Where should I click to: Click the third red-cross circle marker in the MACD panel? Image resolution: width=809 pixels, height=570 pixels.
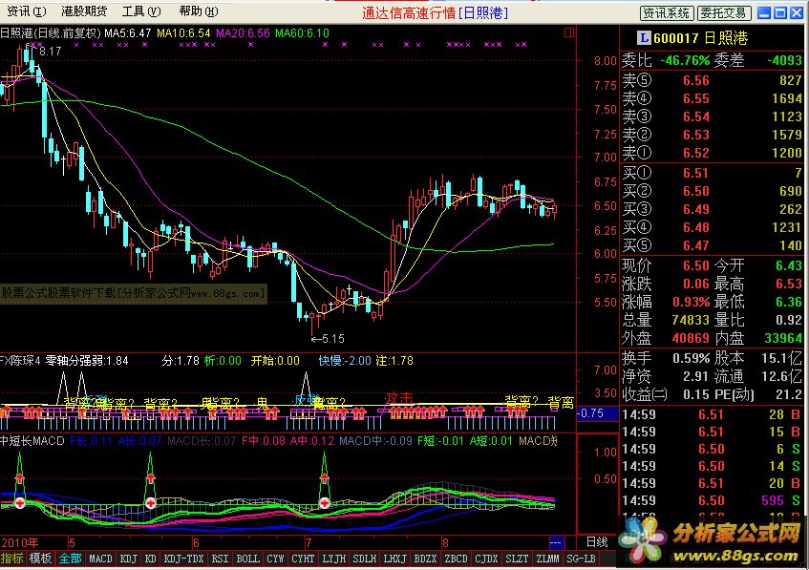coord(325,502)
